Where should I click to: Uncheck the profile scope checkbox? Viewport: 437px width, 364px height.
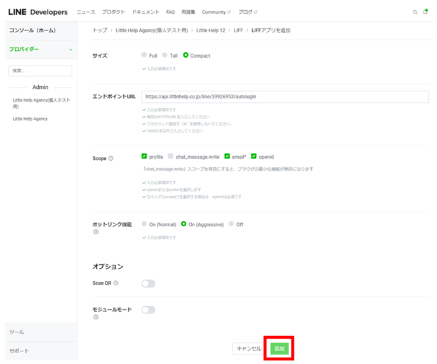tap(145, 156)
